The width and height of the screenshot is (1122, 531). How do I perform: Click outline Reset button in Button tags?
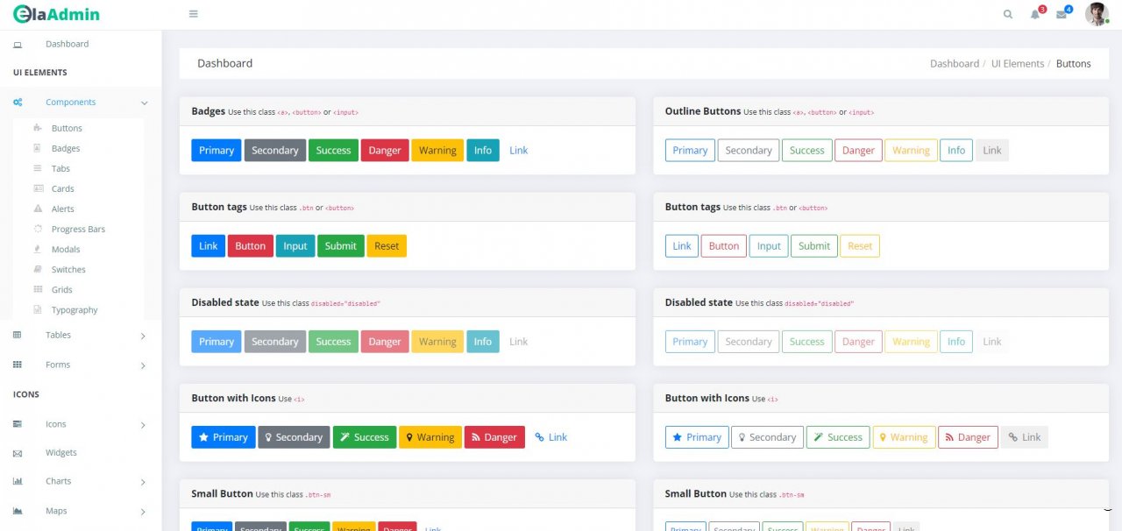click(x=860, y=245)
